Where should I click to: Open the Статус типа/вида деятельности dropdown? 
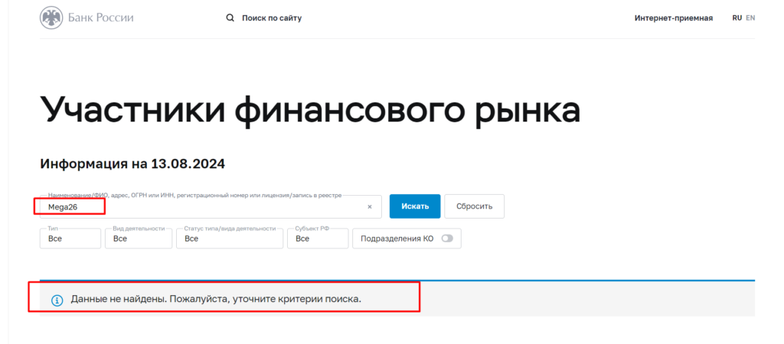[230, 239]
